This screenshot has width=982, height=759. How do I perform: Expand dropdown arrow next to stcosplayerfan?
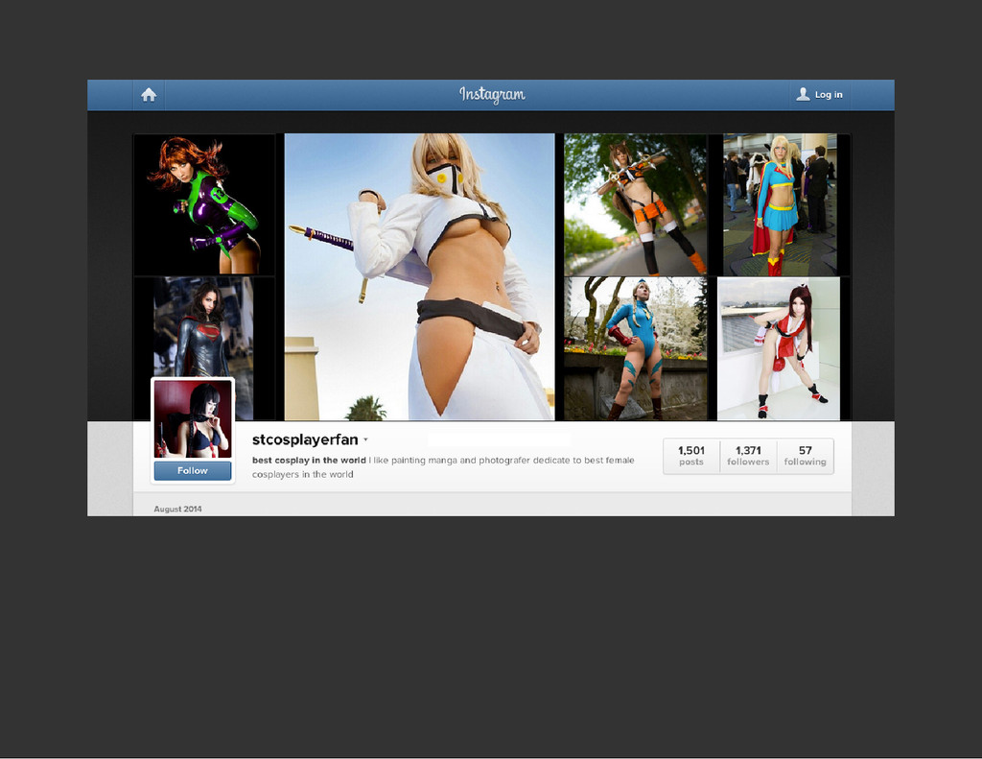(365, 440)
